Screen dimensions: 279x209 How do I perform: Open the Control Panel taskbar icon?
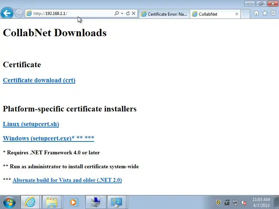pos(117,202)
